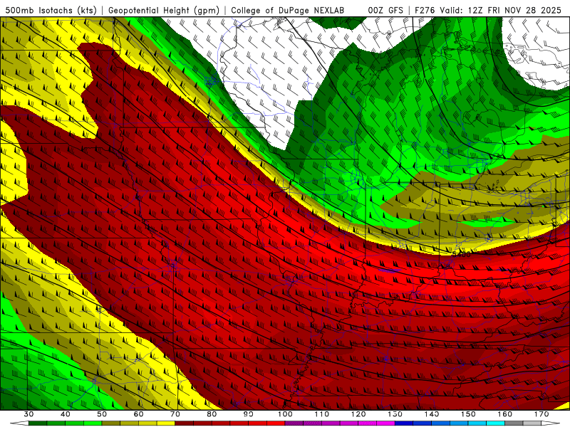The image size is (570, 427).
Task: Click the legend value 150
Action: pos(469,414)
